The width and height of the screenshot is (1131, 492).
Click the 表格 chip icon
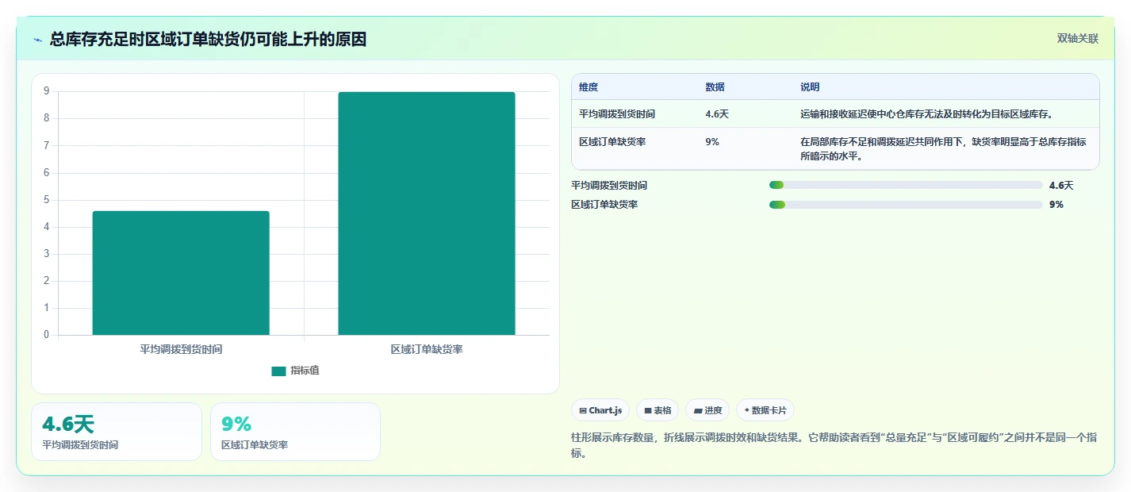[648, 411]
